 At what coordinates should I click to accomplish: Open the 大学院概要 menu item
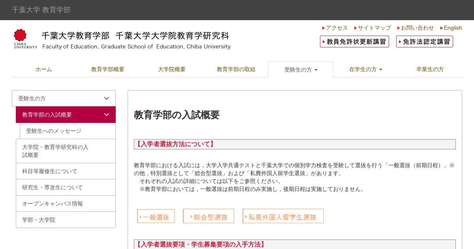tap(172, 69)
